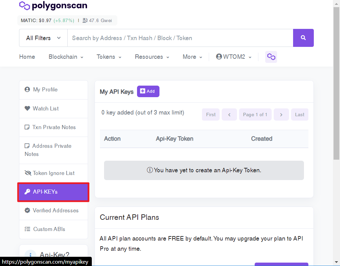Click the page vertical scrollbar thumb
This screenshot has width=340, height=266.
tap(337, 84)
